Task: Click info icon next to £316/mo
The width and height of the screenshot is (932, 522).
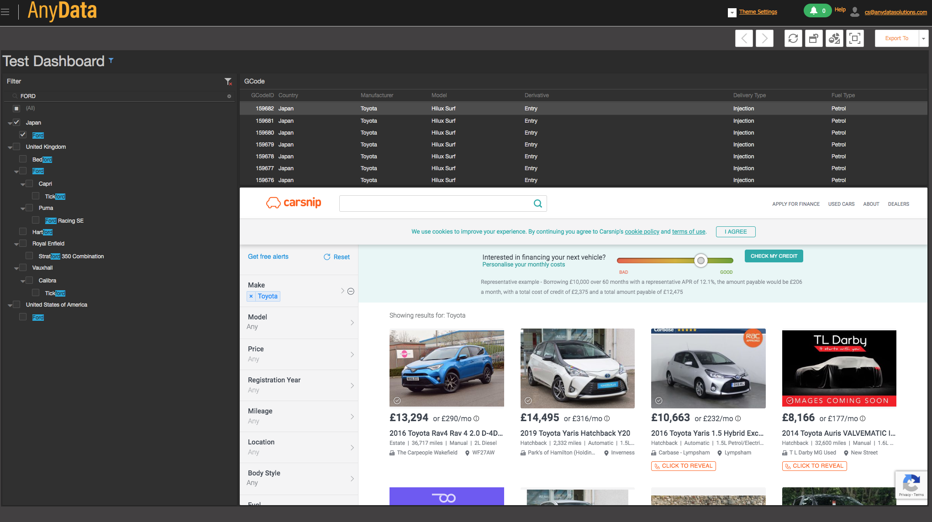Action: tap(607, 418)
